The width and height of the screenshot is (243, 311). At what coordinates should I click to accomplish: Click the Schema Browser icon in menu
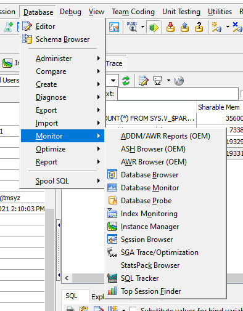point(27,39)
